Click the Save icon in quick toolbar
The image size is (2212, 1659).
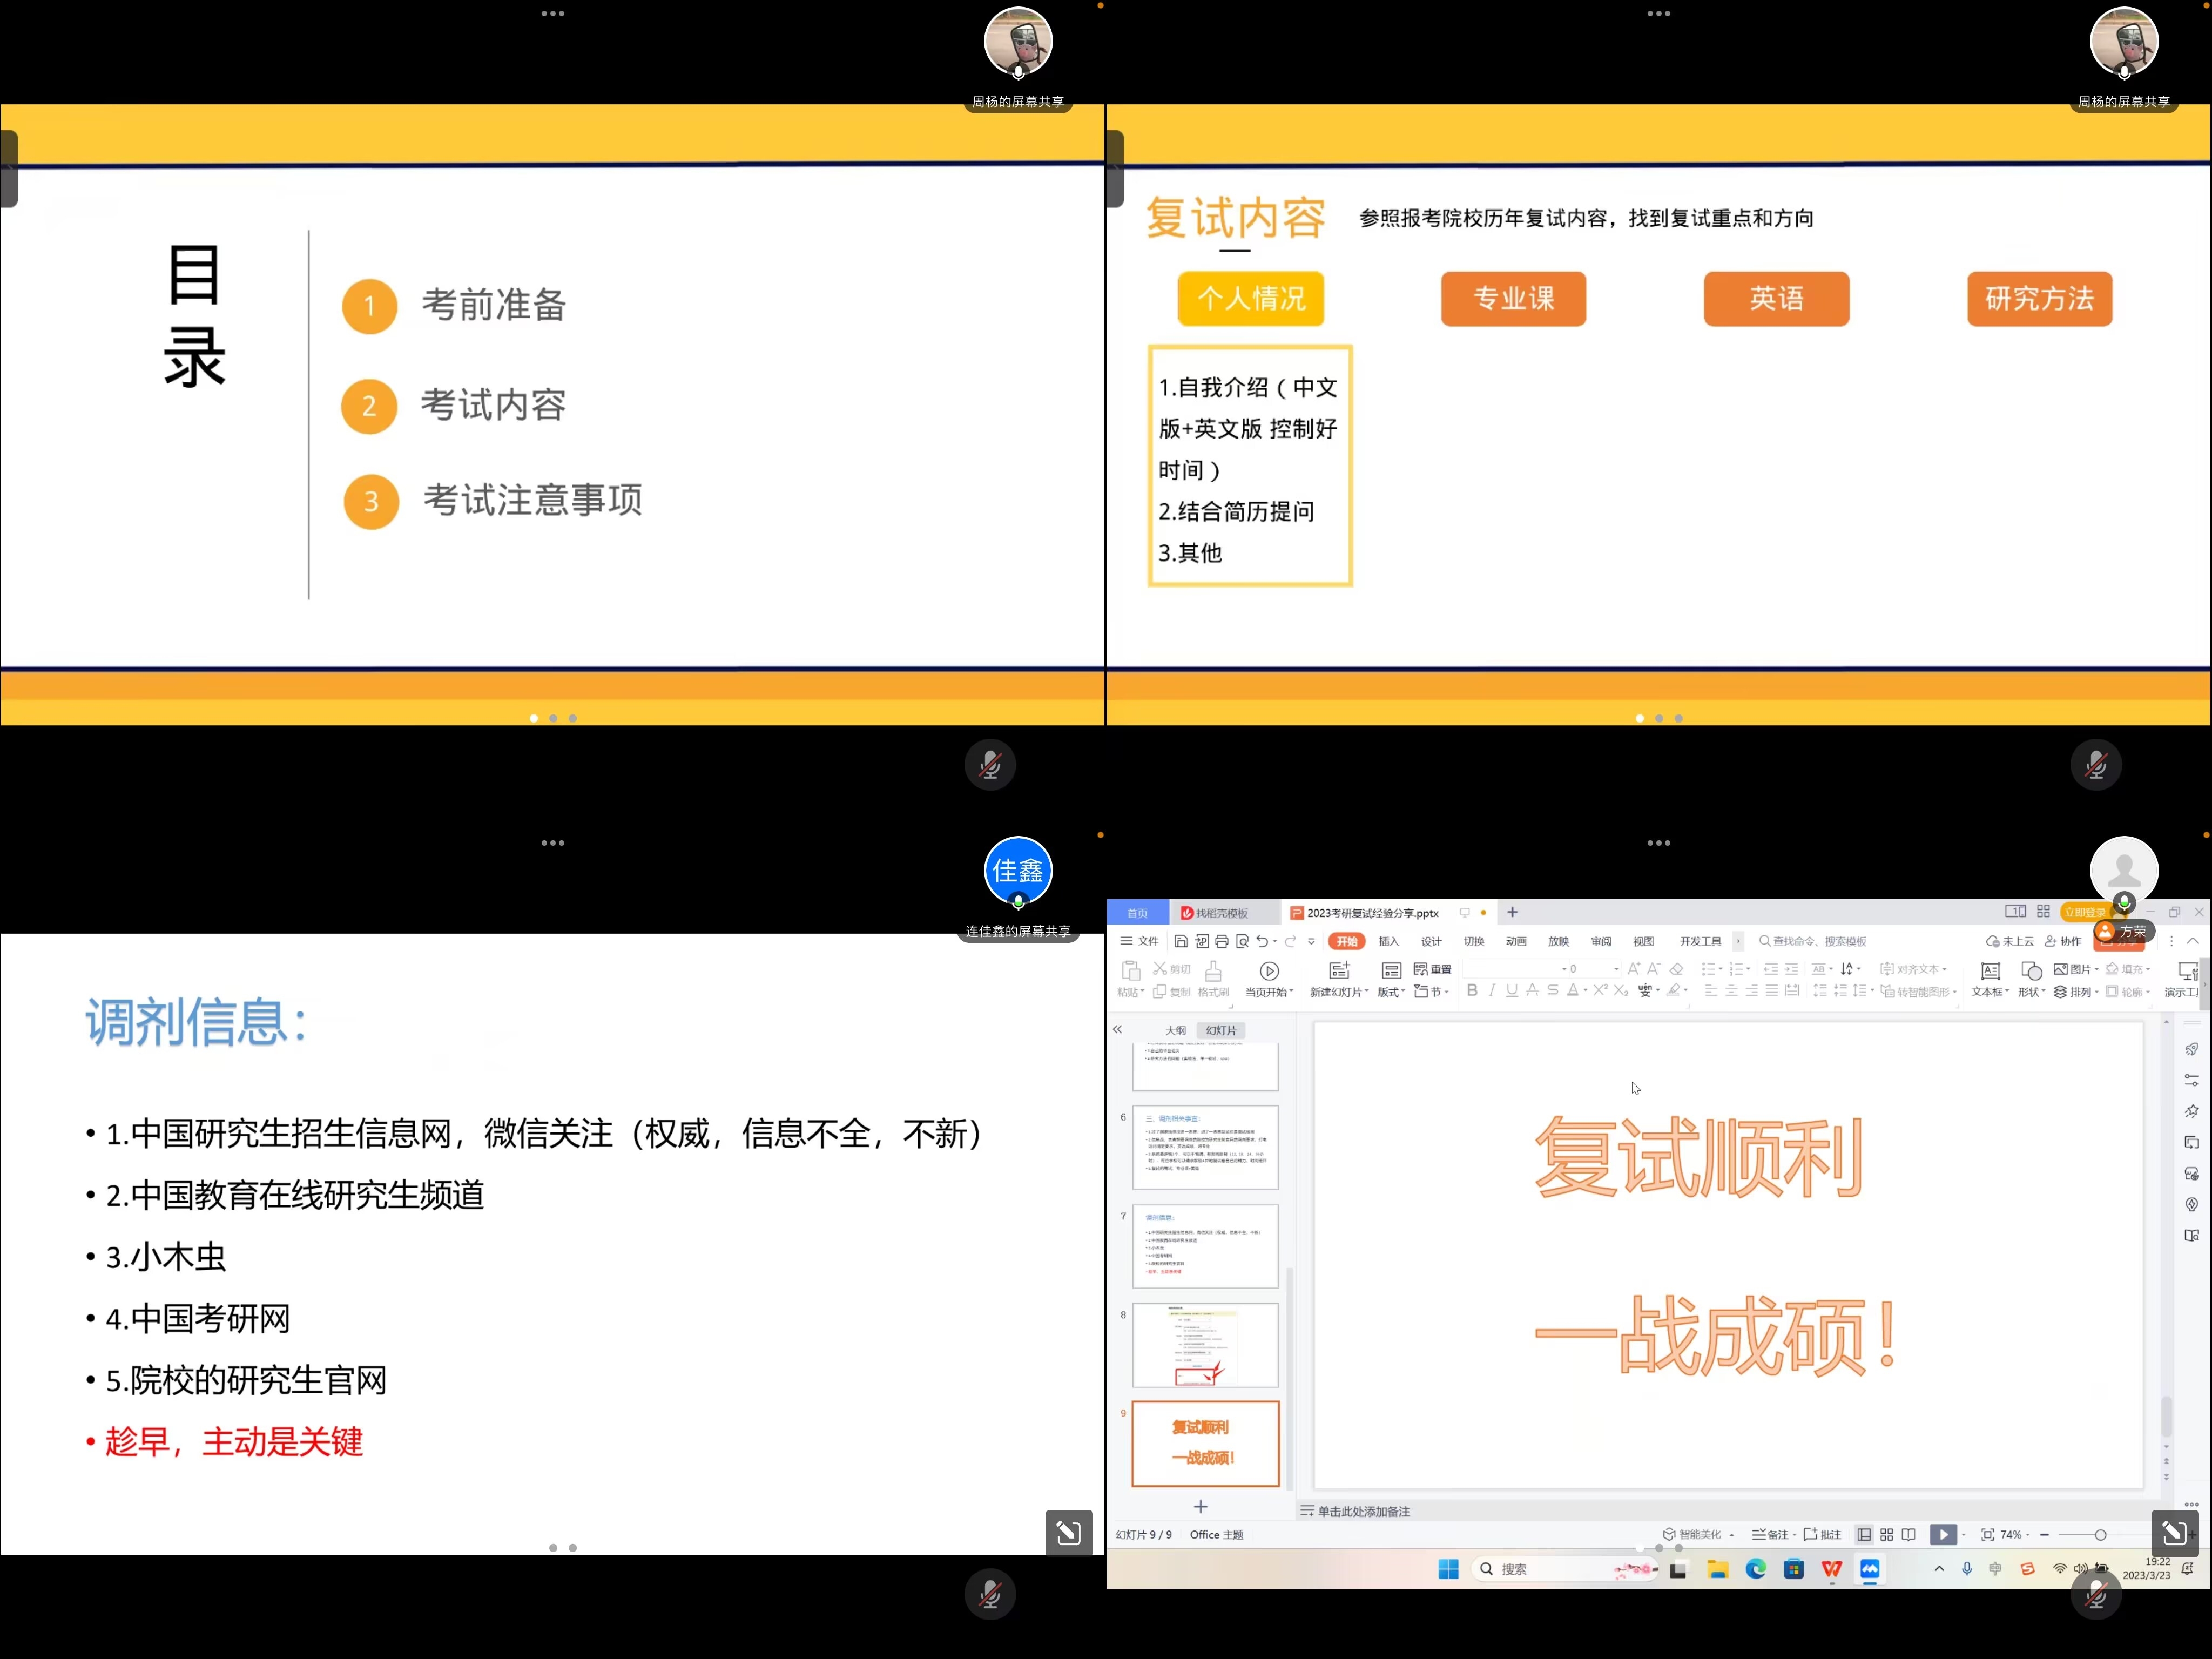coord(1181,941)
